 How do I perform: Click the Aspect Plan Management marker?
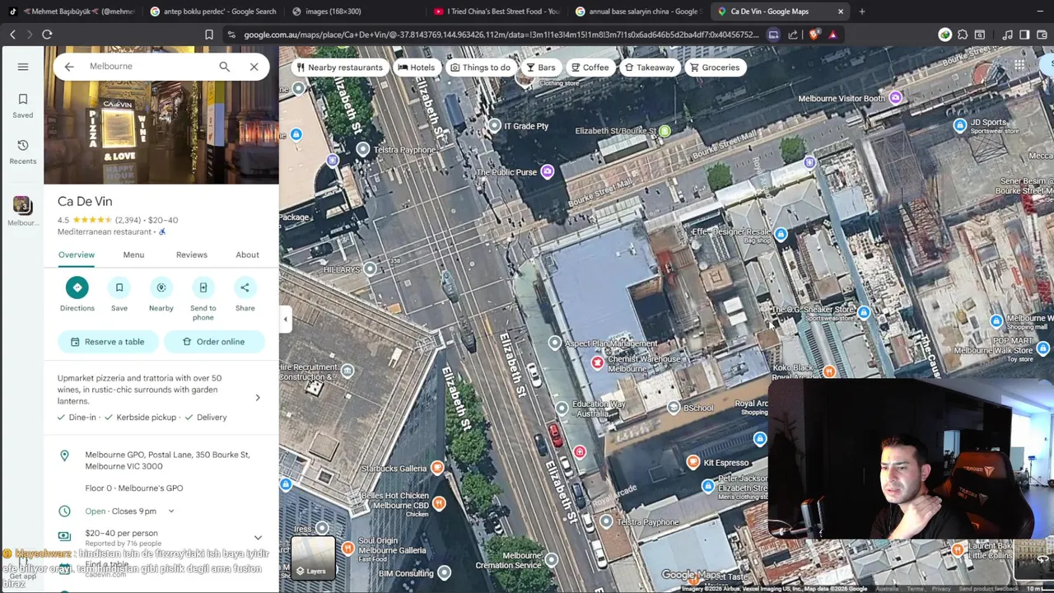point(554,343)
